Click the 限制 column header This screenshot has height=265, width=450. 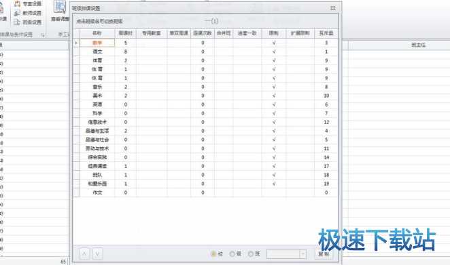click(x=274, y=33)
